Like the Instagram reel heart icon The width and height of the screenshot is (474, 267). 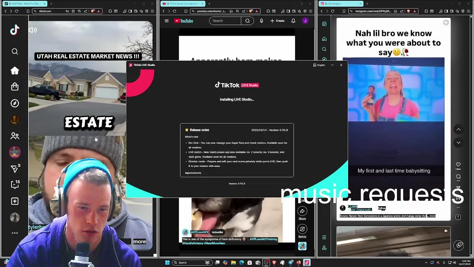pos(458,164)
